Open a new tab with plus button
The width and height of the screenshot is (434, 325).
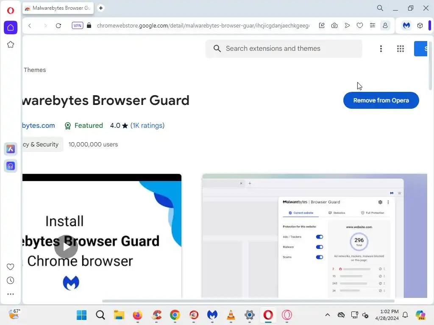click(x=101, y=8)
